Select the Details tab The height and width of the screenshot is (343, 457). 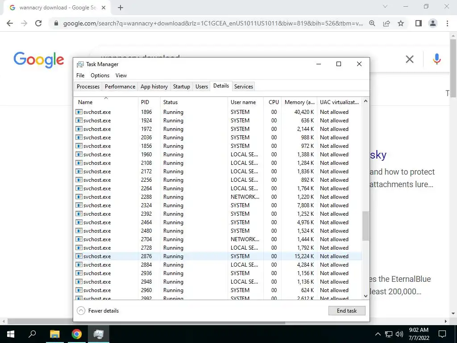[221, 86]
